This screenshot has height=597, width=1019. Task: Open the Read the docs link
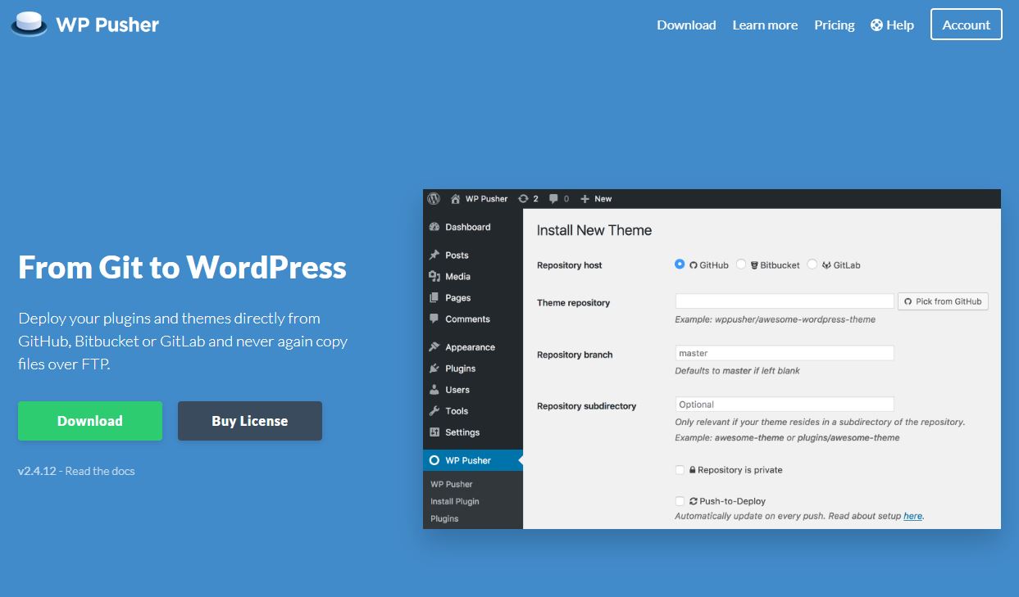pyautogui.click(x=100, y=471)
